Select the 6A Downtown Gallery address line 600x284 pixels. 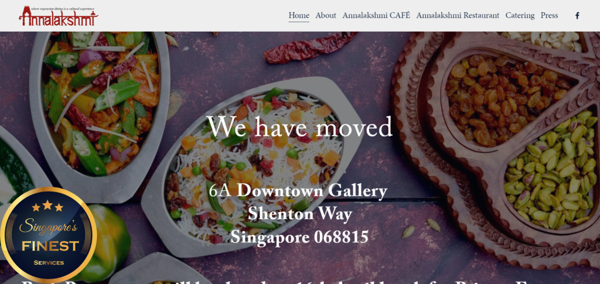click(x=298, y=191)
